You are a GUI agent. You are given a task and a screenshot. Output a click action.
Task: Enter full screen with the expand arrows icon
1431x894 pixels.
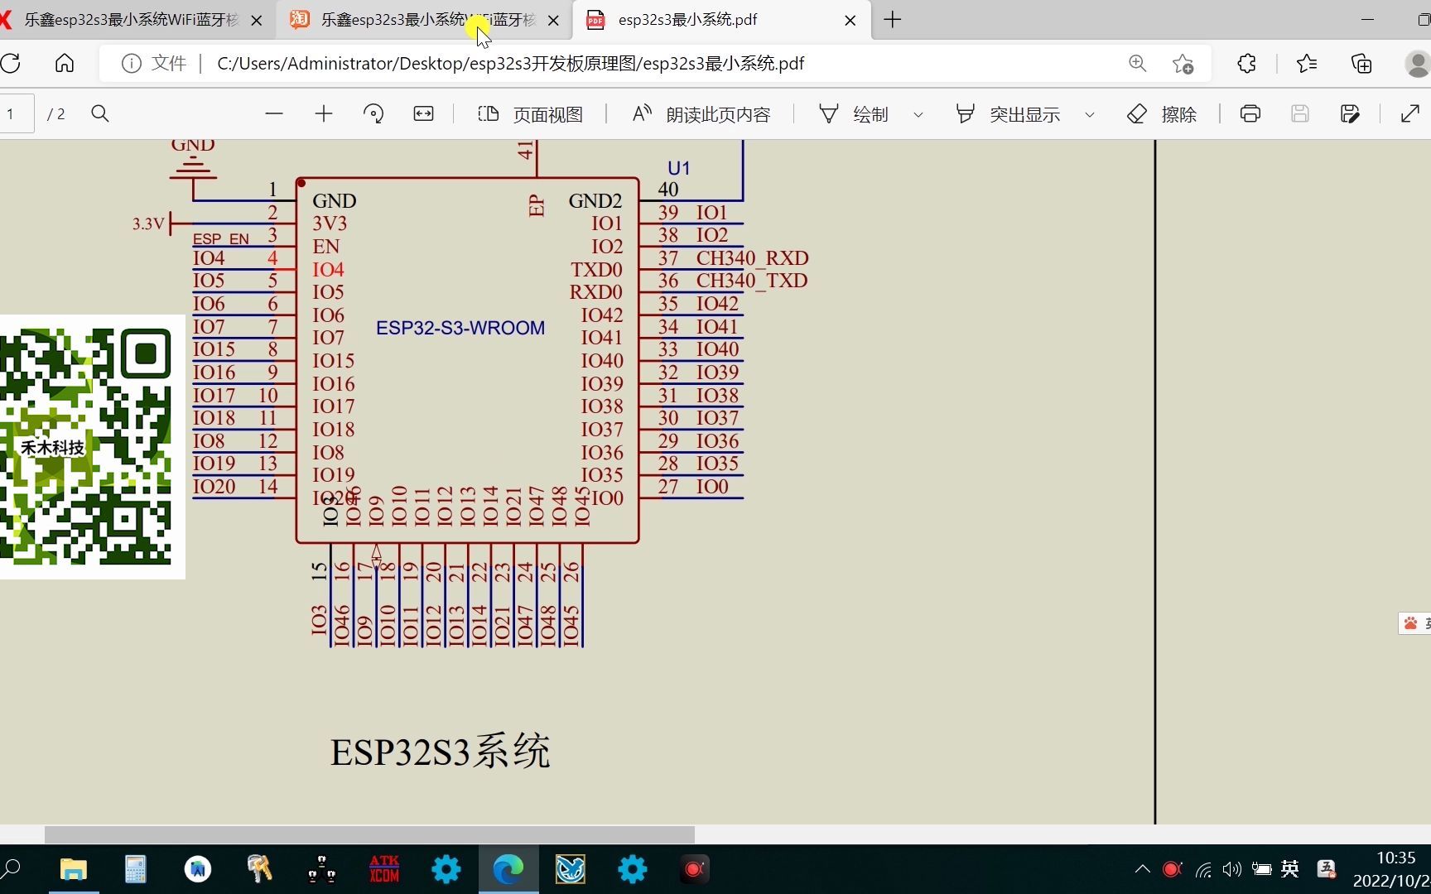pyautogui.click(x=1410, y=114)
